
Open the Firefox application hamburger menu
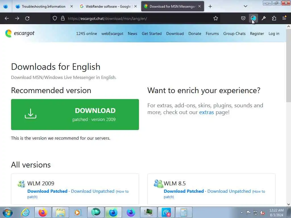284,18
